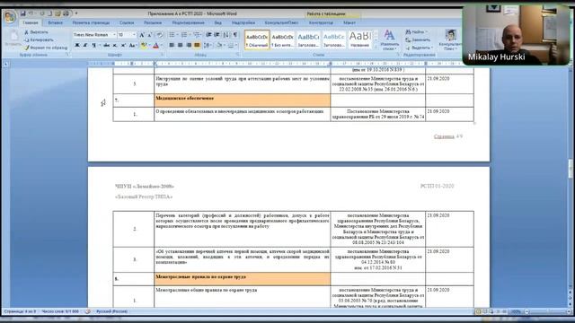Apply multilevel list
This screenshot has height=323, width=575.
tap(197, 35)
